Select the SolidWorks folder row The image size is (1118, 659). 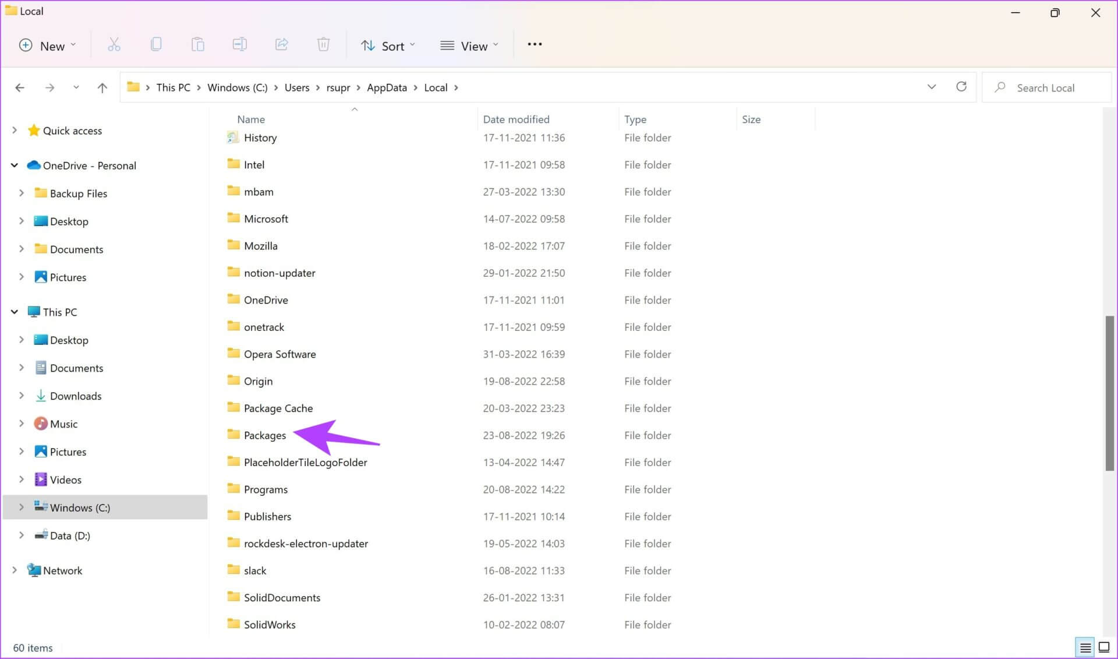pos(270,624)
